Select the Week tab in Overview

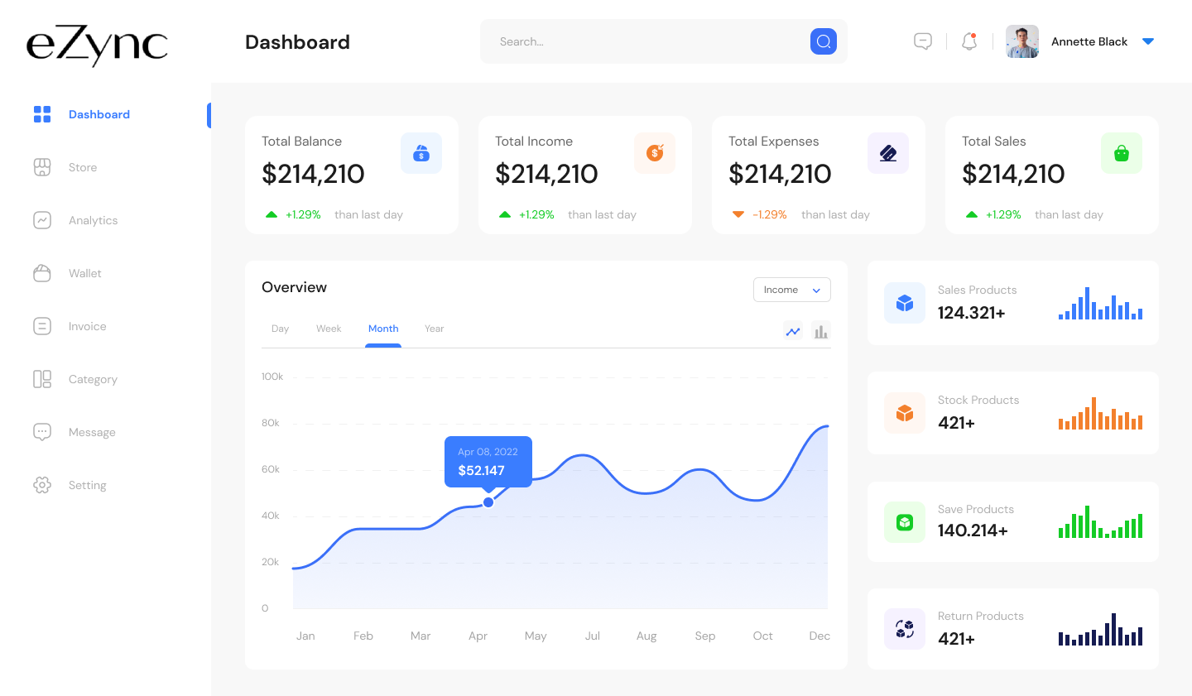pyautogui.click(x=329, y=329)
